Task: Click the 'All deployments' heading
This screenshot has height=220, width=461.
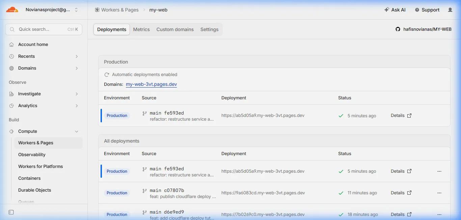Action: (121, 141)
